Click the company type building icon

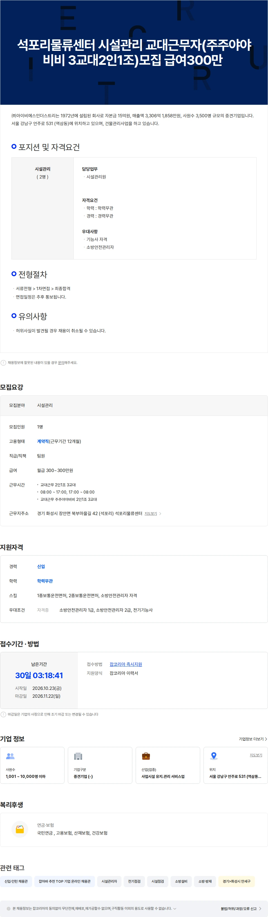pyautogui.click(x=78, y=756)
